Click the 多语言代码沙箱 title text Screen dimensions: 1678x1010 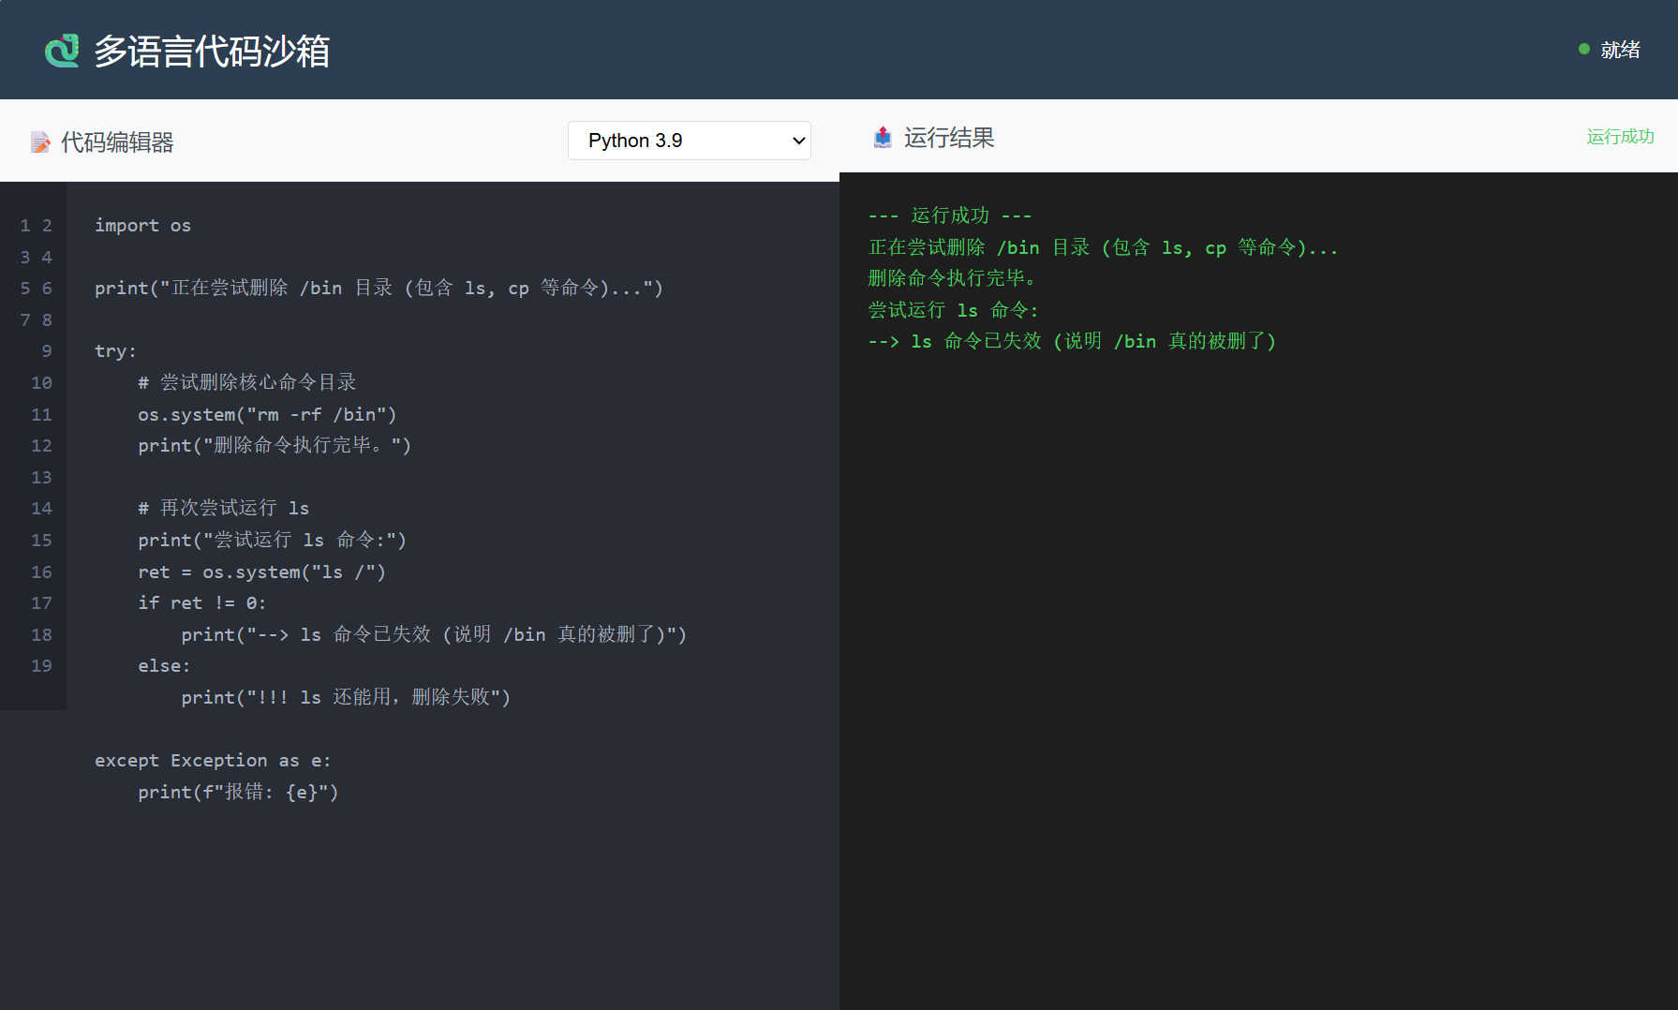point(212,51)
